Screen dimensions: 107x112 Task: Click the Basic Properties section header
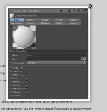coord(48,51)
